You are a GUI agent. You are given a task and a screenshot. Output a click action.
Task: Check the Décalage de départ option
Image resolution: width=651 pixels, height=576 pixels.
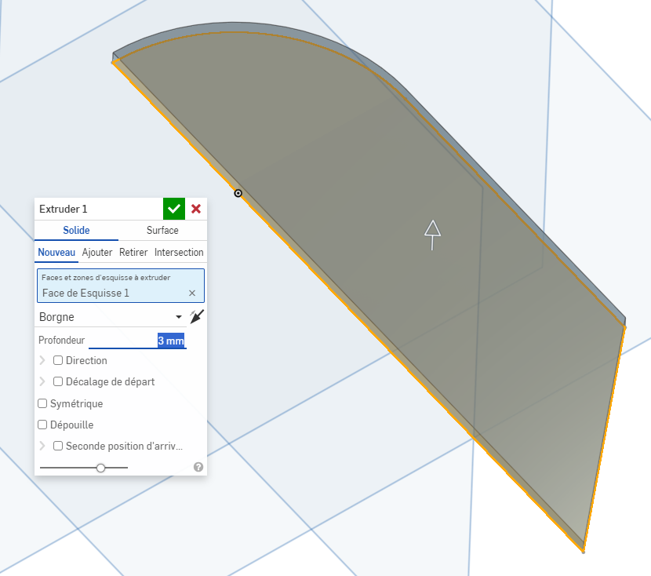click(58, 382)
